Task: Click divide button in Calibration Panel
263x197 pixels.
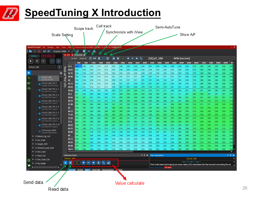Action: (98, 163)
